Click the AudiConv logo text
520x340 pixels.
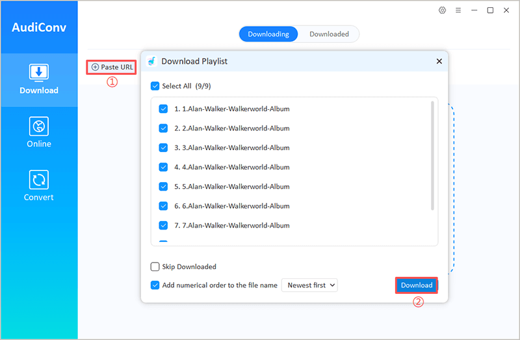click(39, 27)
